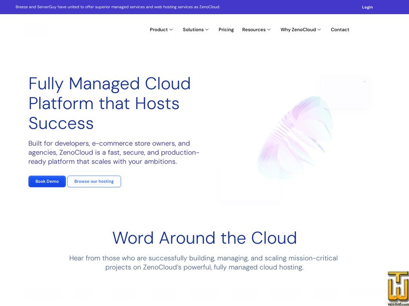The height and width of the screenshot is (306, 409).
Task: Expand the Resources chevron arrow
Action: [269, 30]
